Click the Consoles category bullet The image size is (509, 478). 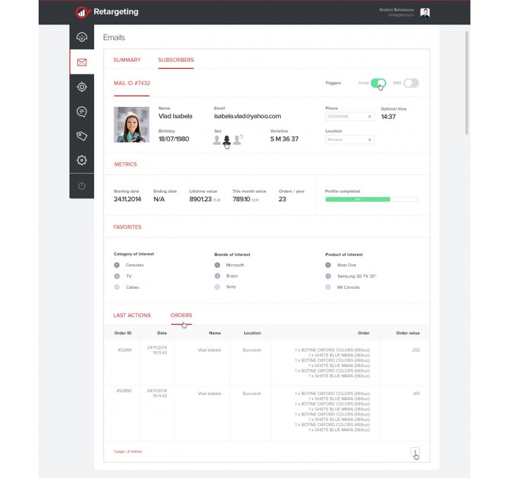[x=117, y=265]
